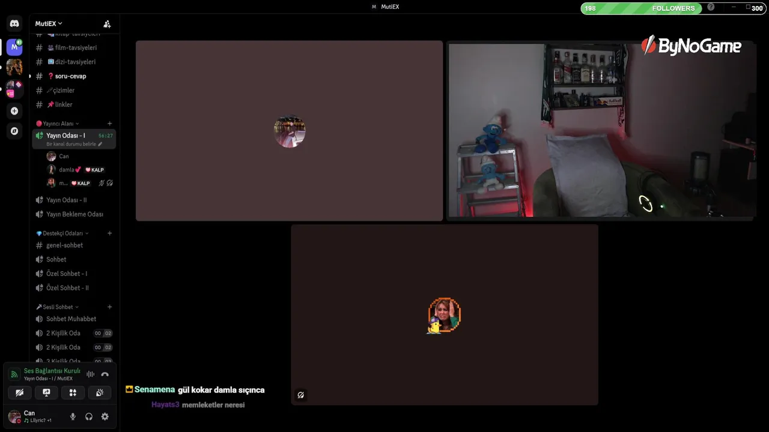The image size is (769, 432).
Task: Mute the microphone in user panel
Action: coord(73,416)
